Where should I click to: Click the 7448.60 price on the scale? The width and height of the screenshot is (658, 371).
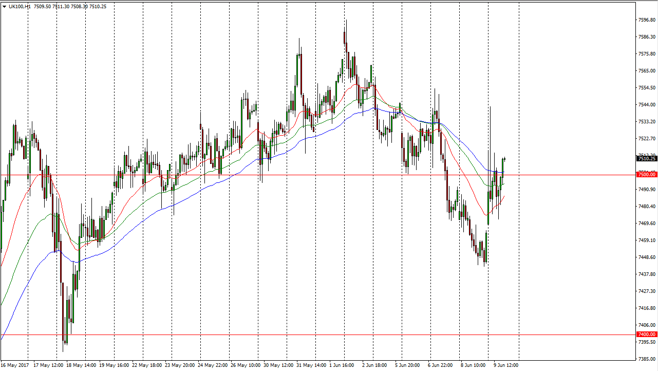click(x=646, y=257)
